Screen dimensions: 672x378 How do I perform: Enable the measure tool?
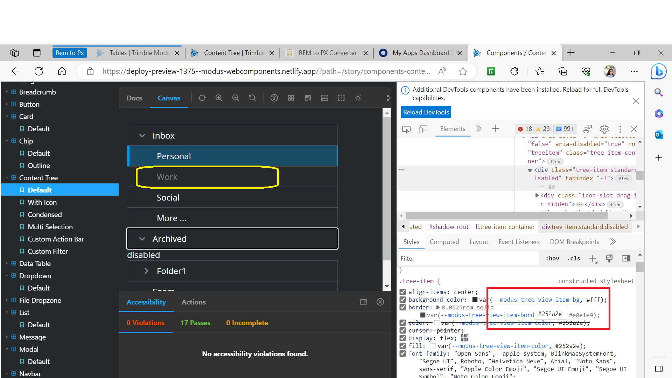[x=324, y=98]
